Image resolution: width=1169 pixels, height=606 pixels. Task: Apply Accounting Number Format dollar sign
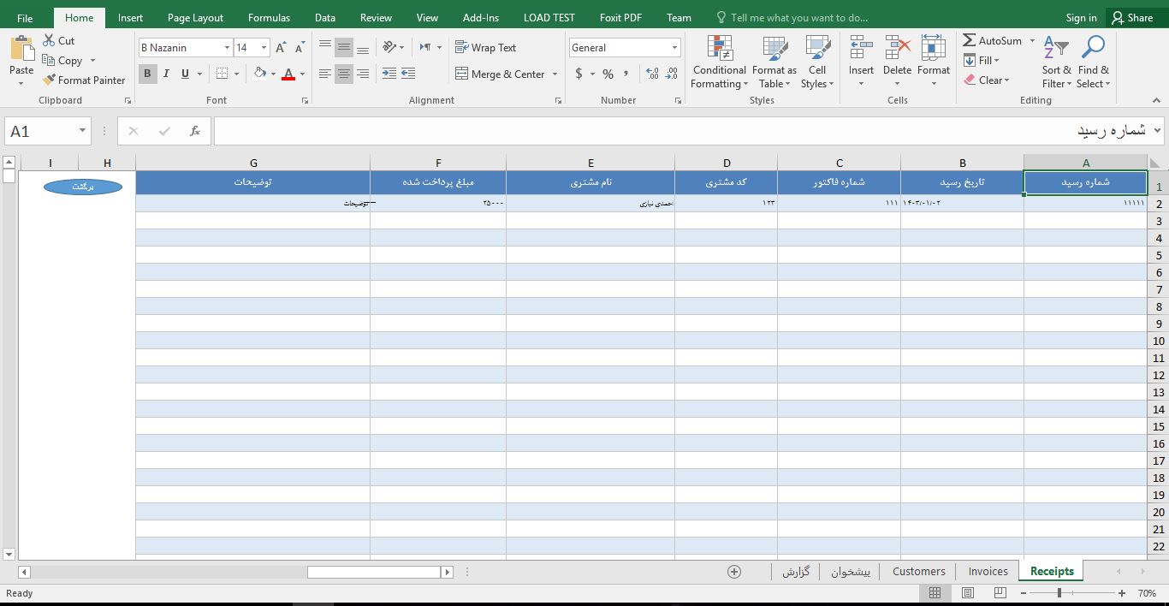579,74
